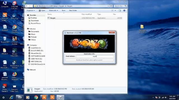Sort by Date modified column header

(x=87, y=14)
